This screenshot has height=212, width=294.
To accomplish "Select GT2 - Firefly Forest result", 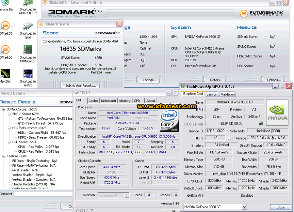I will pos(41,123).
